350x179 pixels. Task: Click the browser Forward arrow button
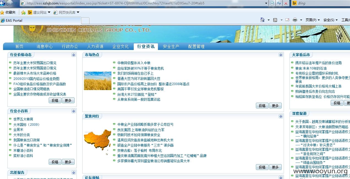[x=10, y=3]
